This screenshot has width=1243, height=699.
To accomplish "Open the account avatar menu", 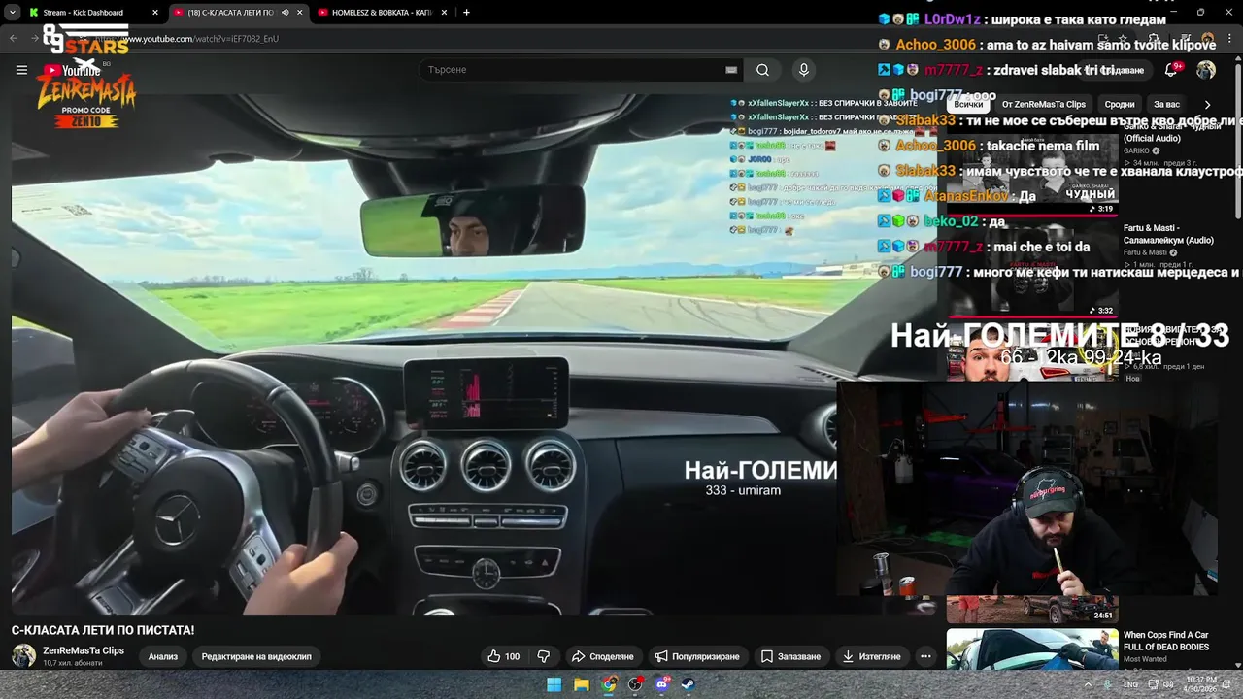I will tap(1206, 70).
